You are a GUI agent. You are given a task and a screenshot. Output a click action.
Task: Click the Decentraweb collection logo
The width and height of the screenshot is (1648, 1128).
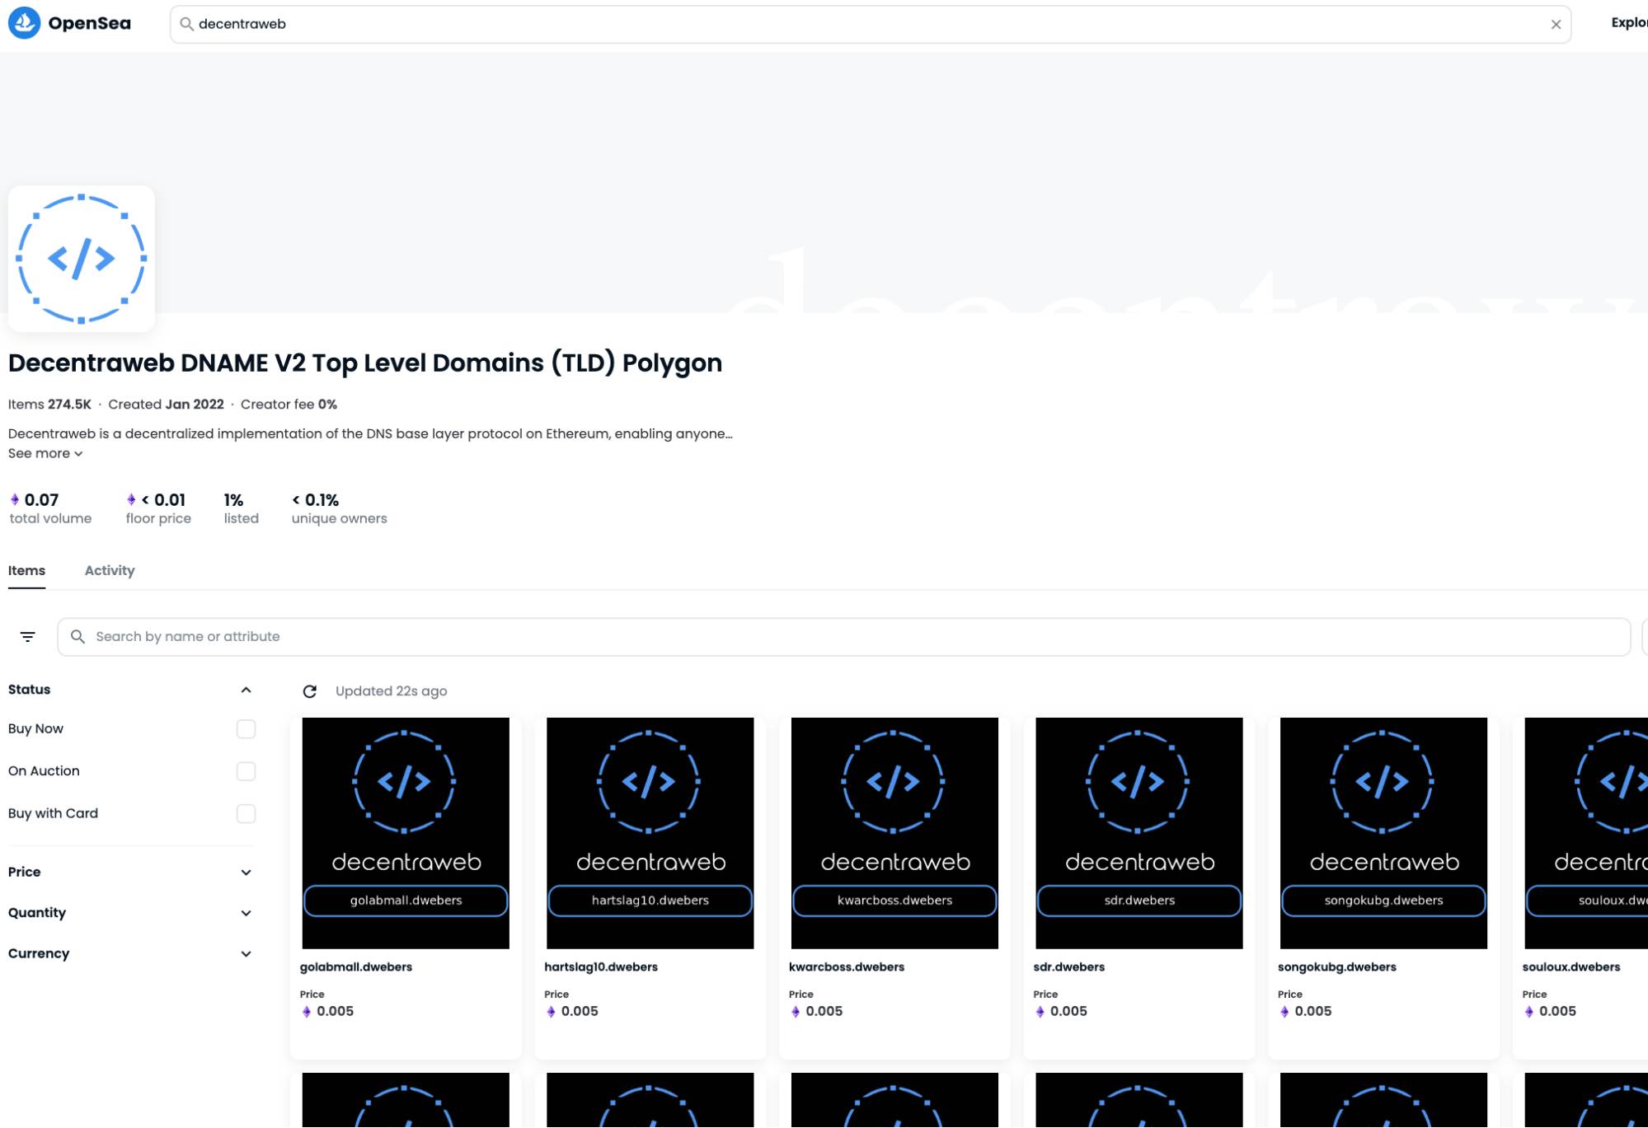(81, 259)
